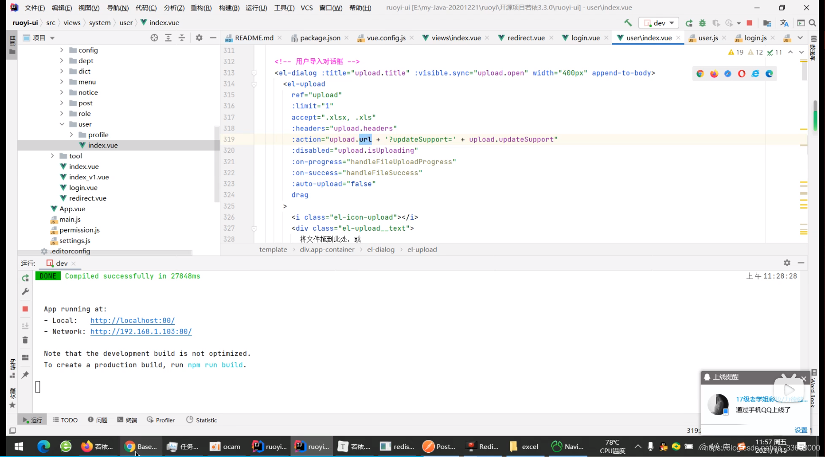Viewport: 825px width, 457px height.
Task: Expand the tool folder
Action: pos(52,156)
